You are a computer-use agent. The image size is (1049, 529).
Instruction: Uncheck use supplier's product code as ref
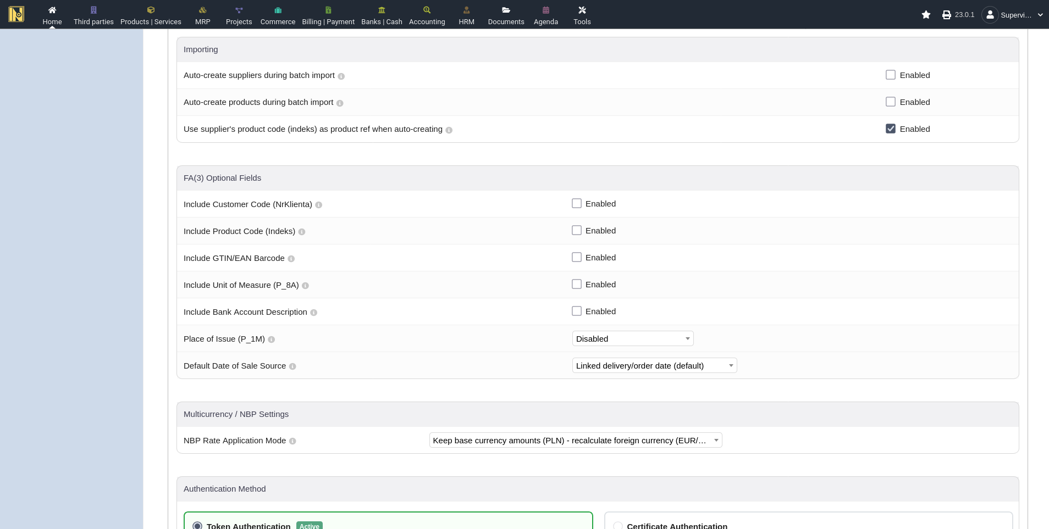[890, 129]
